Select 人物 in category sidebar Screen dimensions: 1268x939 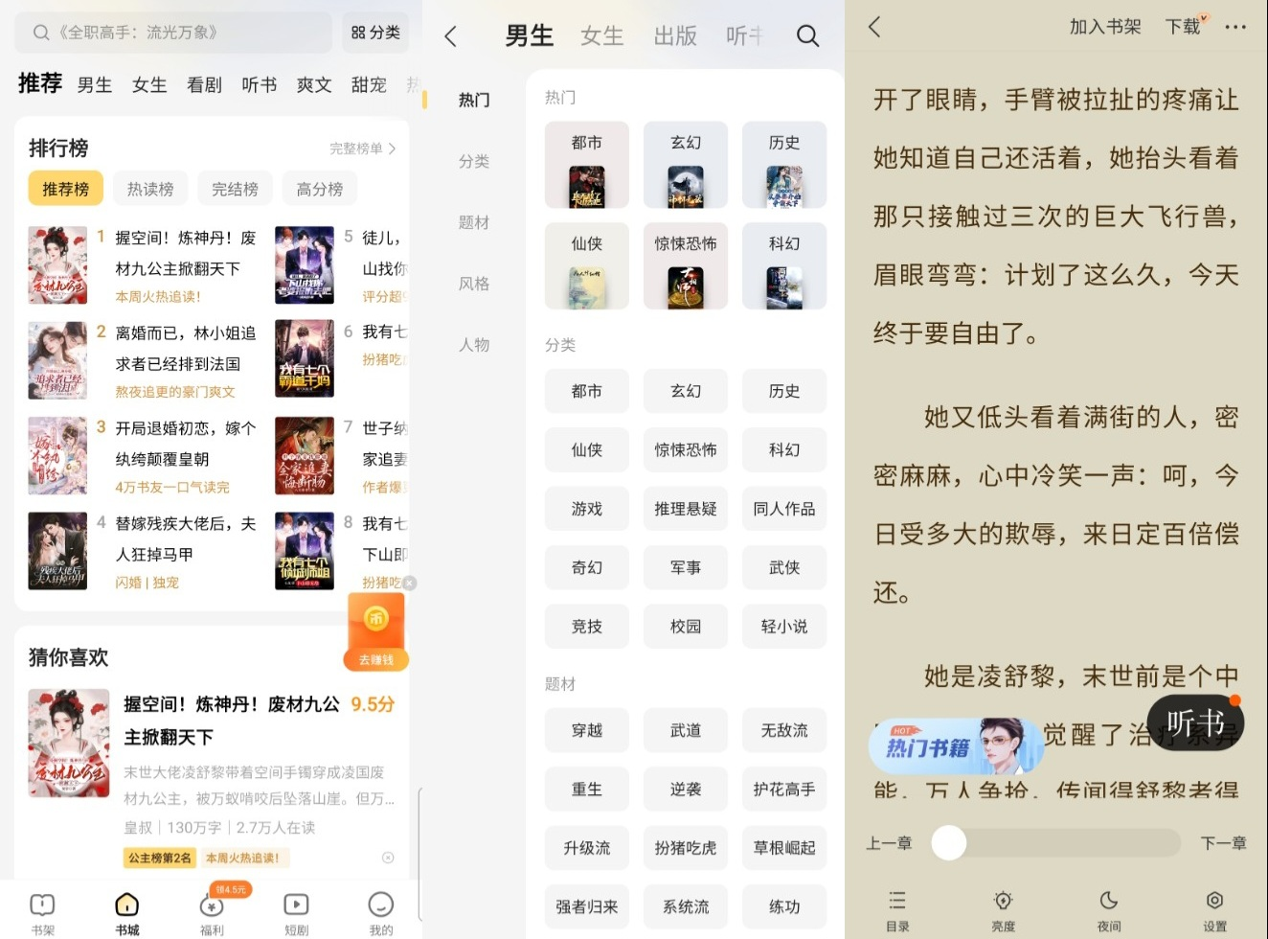474,345
